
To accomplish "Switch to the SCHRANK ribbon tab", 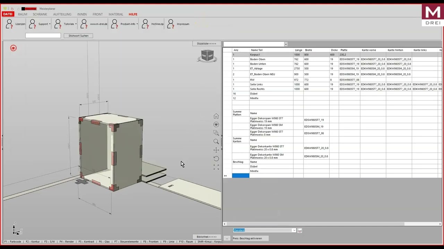I will [40, 14].
